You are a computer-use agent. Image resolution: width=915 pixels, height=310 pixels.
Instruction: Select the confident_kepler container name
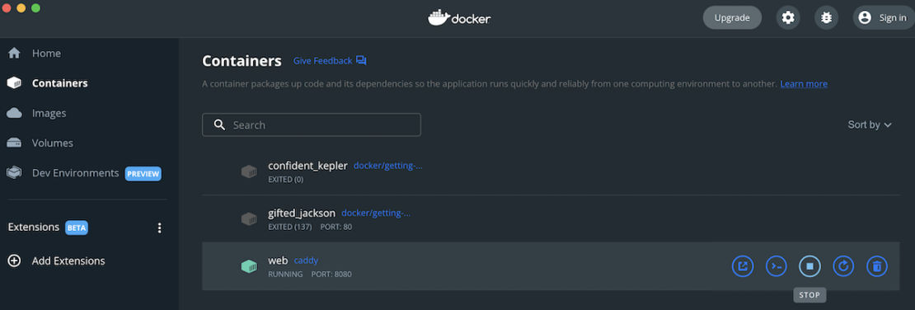pyautogui.click(x=307, y=166)
